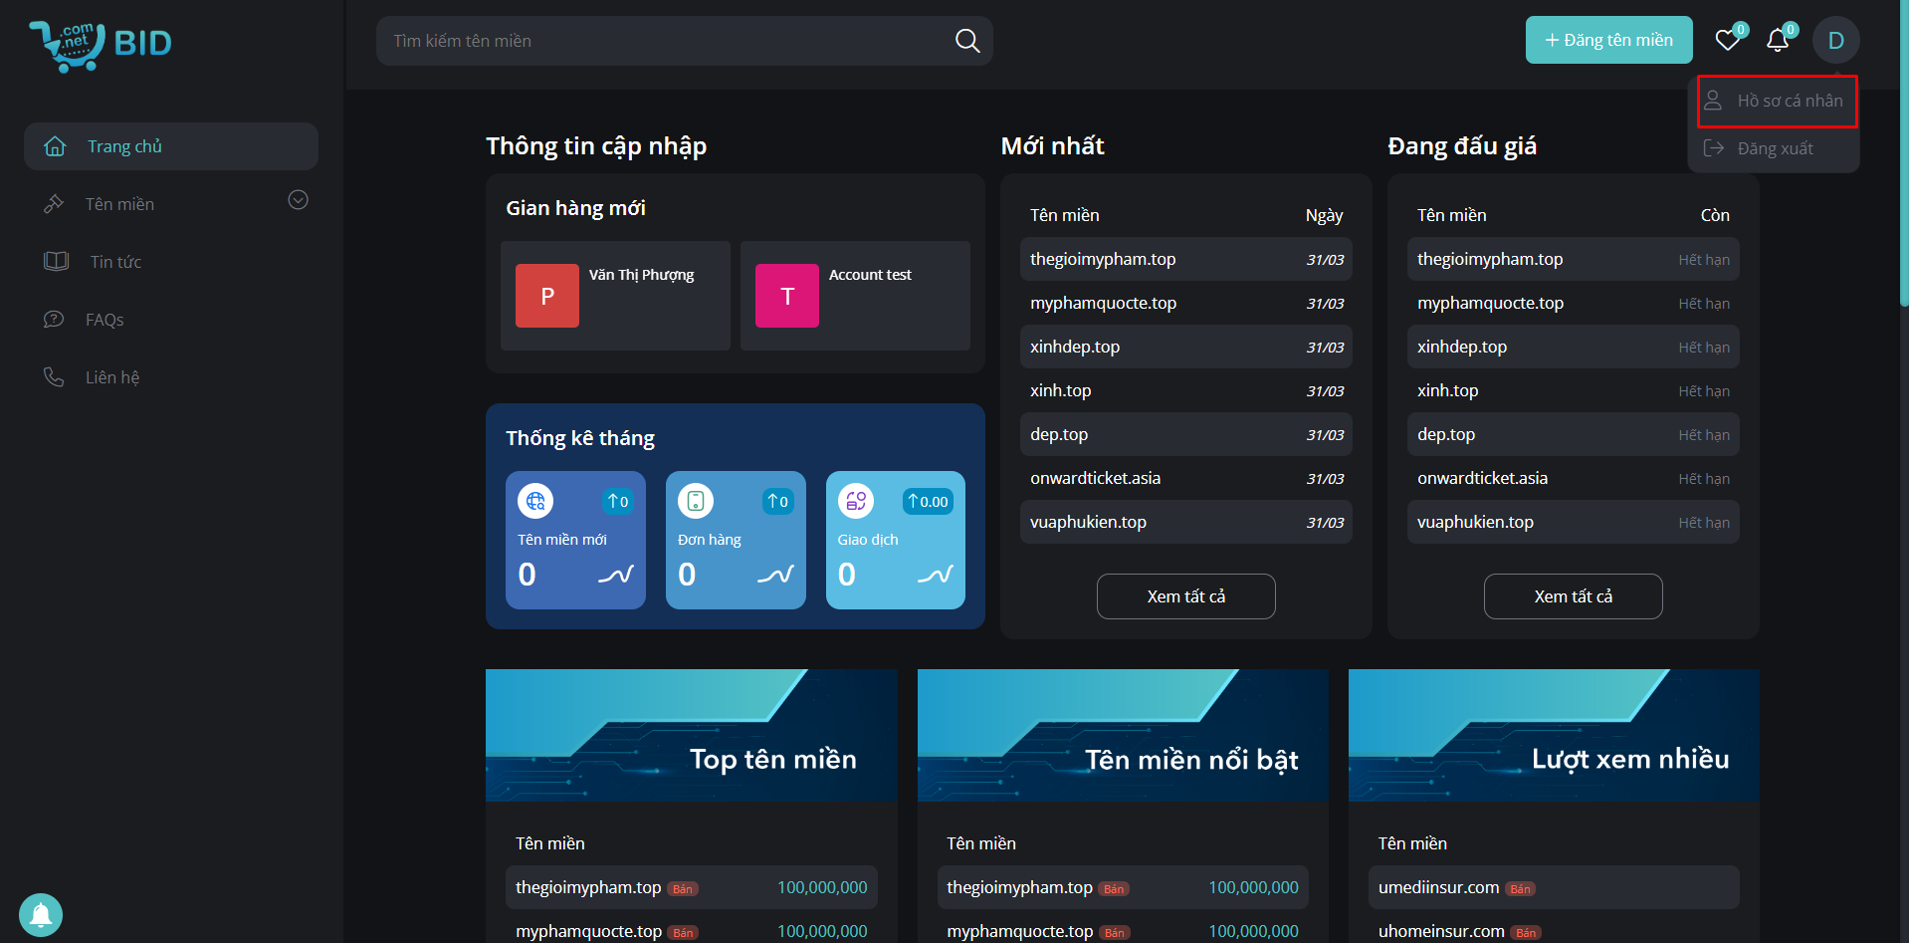This screenshot has height=943, width=1909.
Task: Click the search magnifier icon
Action: [966, 41]
